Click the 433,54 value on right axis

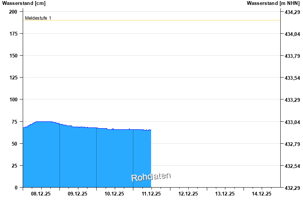pyautogui.click(x=292, y=78)
